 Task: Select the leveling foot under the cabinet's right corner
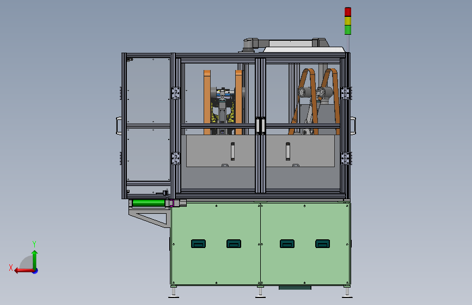347,293
